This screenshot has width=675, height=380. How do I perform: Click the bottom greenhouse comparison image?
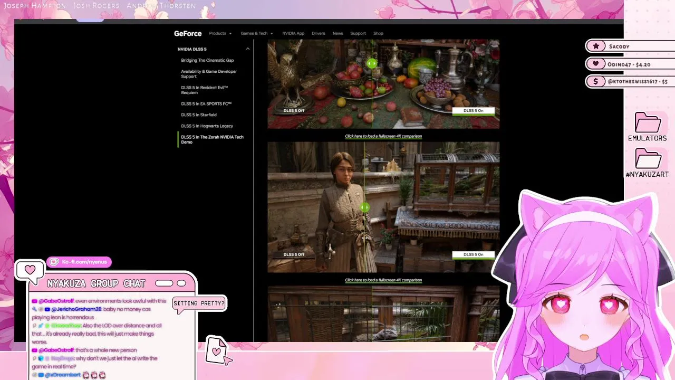coord(383,314)
